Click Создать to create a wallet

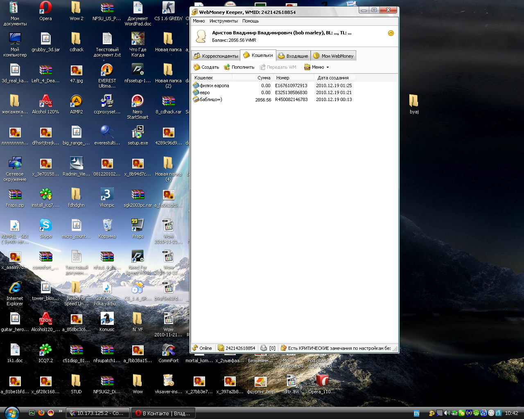click(x=206, y=67)
